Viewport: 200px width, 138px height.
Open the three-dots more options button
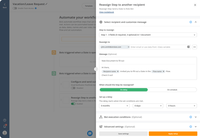tap(194, 47)
